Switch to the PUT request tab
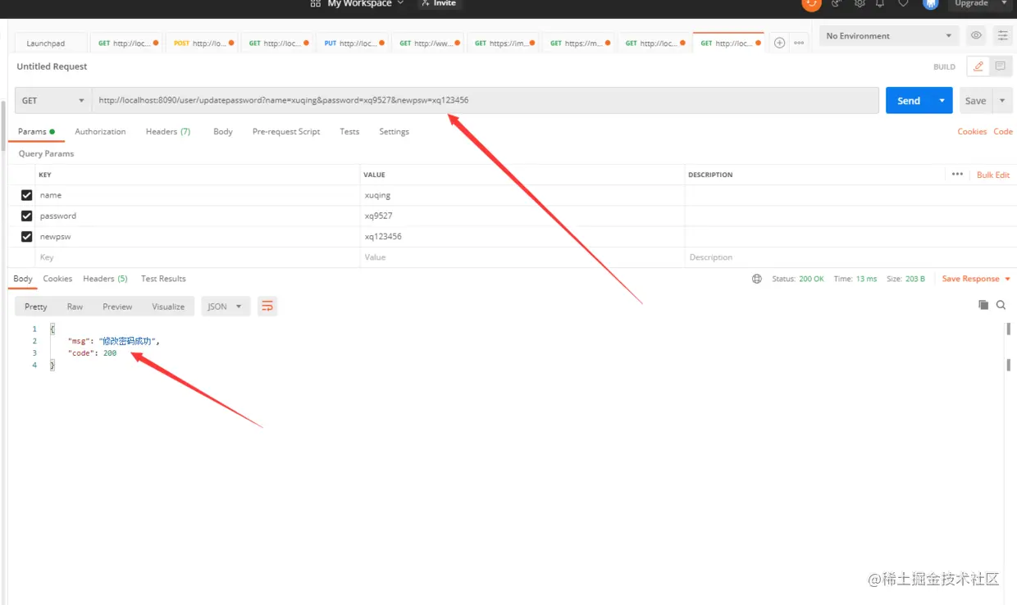Screen dimensions: 1017x605 point(353,43)
